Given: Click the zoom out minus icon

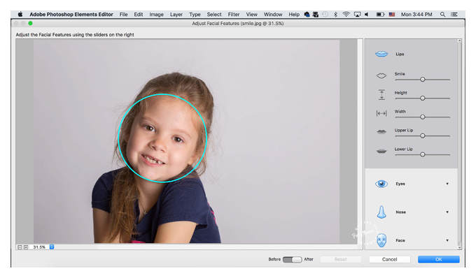Looking at the screenshot, I should click(20, 247).
